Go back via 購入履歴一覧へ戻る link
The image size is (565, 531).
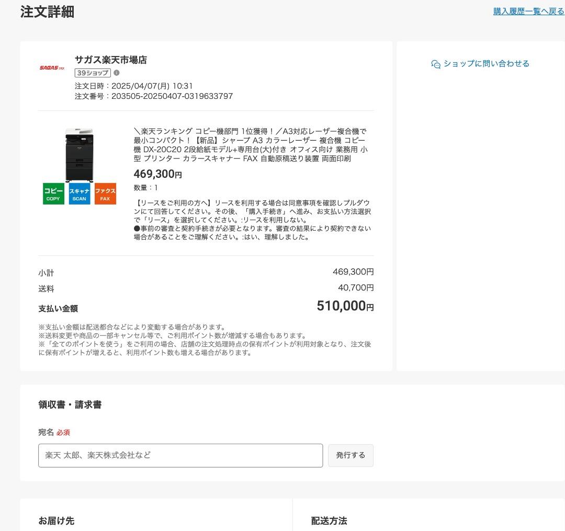point(528,11)
